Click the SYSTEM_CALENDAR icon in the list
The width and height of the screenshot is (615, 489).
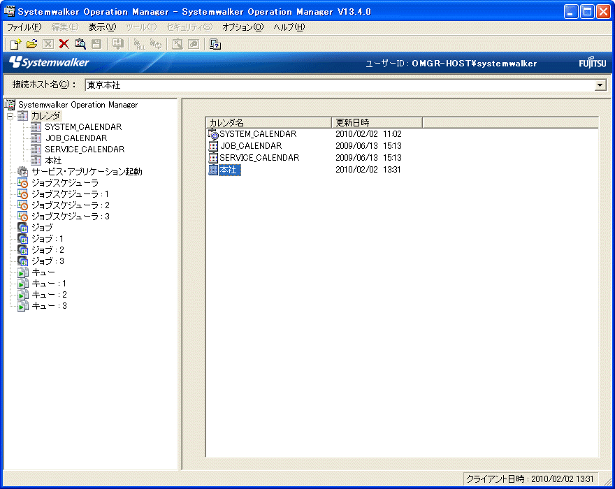tap(213, 134)
